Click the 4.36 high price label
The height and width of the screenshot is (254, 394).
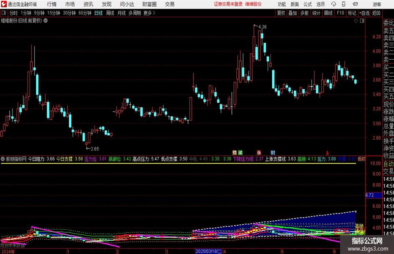click(x=262, y=27)
